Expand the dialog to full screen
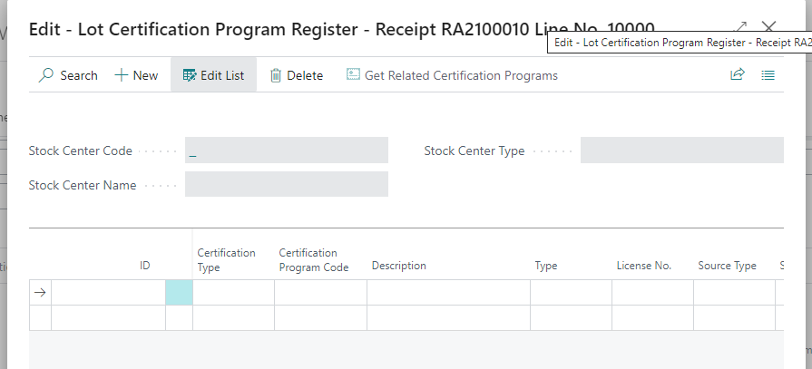The width and height of the screenshot is (812, 369). (x=739, y=28)
